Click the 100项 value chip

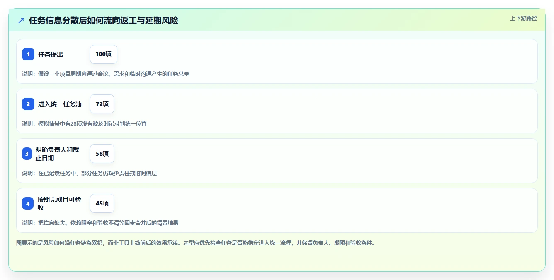pyautogui.click(x=104, y=54)
